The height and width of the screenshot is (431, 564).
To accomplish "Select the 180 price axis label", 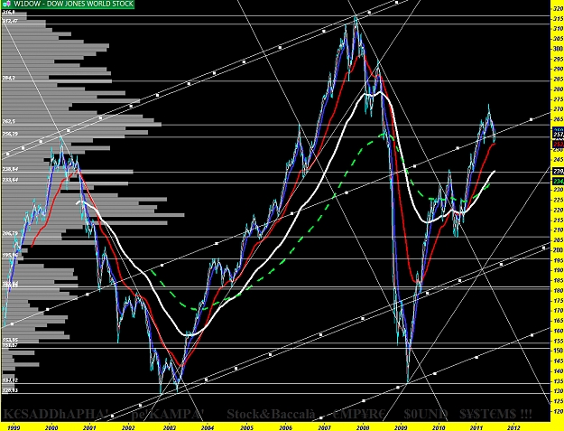I will [x=559, y=290].
